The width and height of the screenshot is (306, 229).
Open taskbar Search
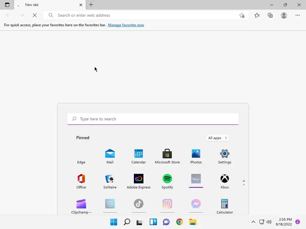[127, 222]
